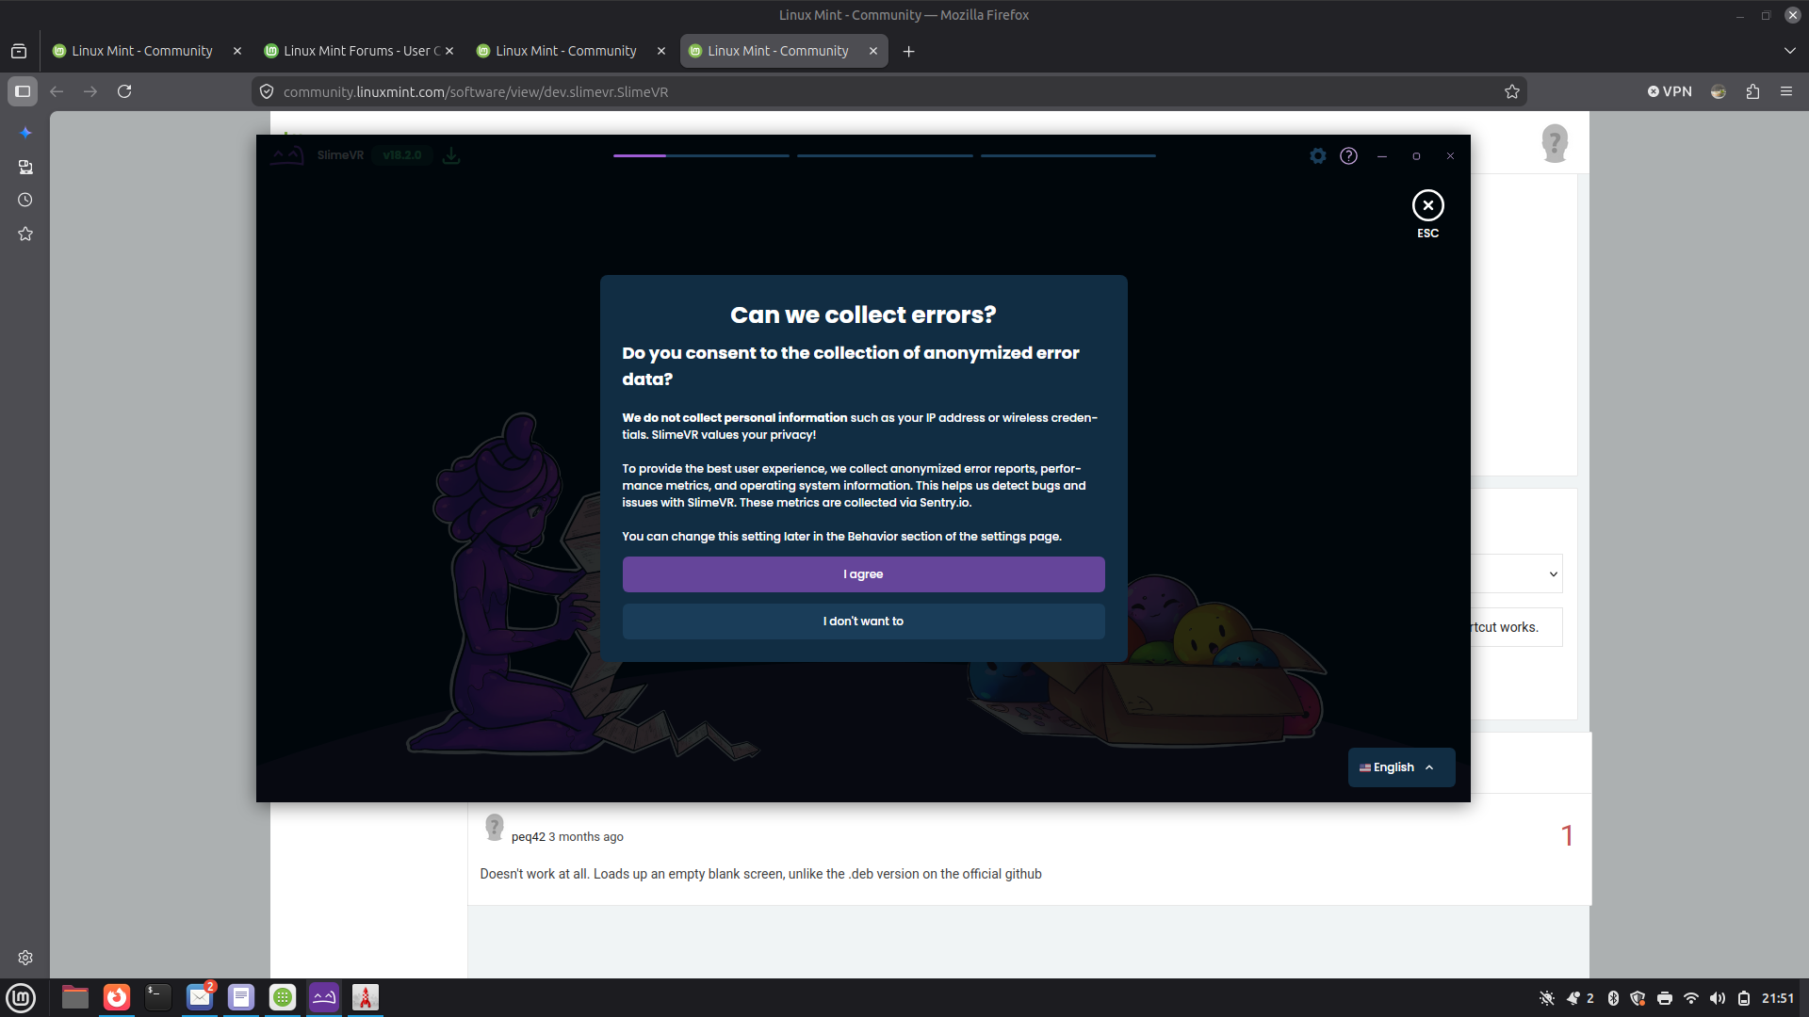Viewport: 1809px width, 1017px height.
Task: Open the update manager shield tray icon
Action: 1638,998
